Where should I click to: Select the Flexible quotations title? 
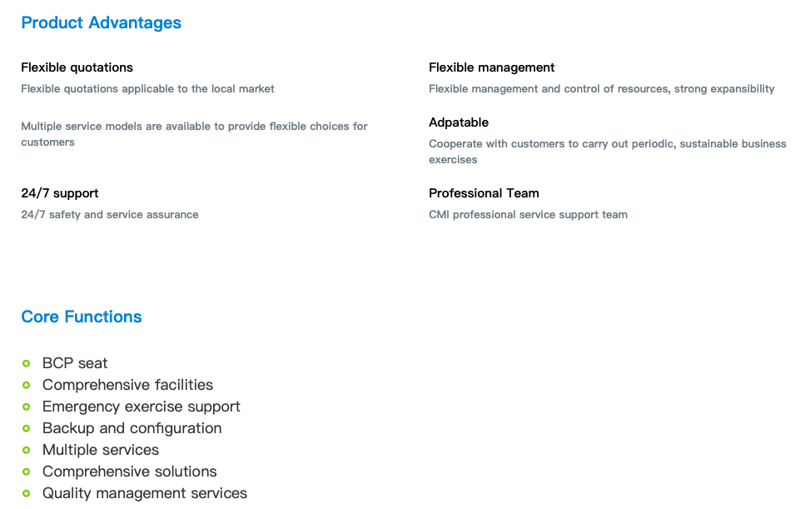pyautogui.click(x=77, y=67)
